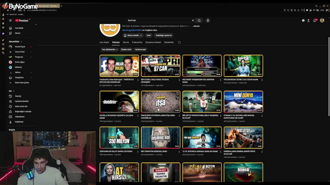Open the Gönderiler tab
This screenshot has width=330, height=185.
pos(169,42)
